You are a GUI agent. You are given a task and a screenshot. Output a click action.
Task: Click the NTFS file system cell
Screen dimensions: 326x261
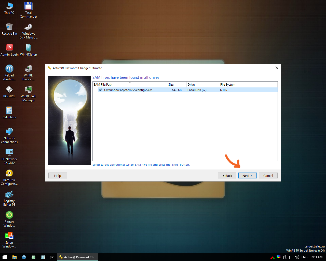tap(223, 90)
